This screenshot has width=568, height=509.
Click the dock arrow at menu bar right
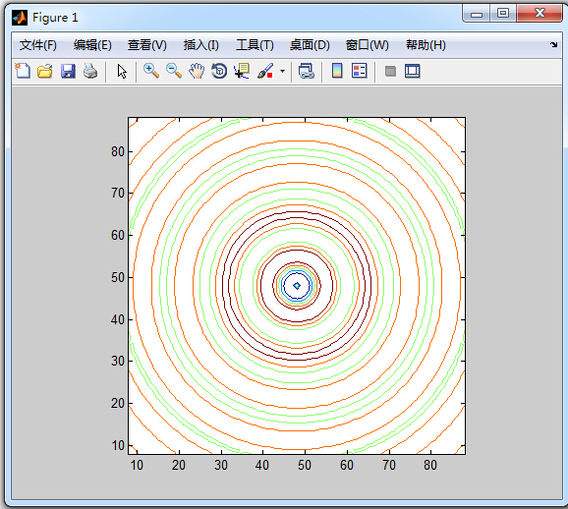[x=554, y=44]
